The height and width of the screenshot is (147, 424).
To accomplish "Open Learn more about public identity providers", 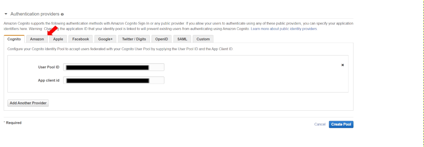I will pyautogui.click(x=284, y=29).
